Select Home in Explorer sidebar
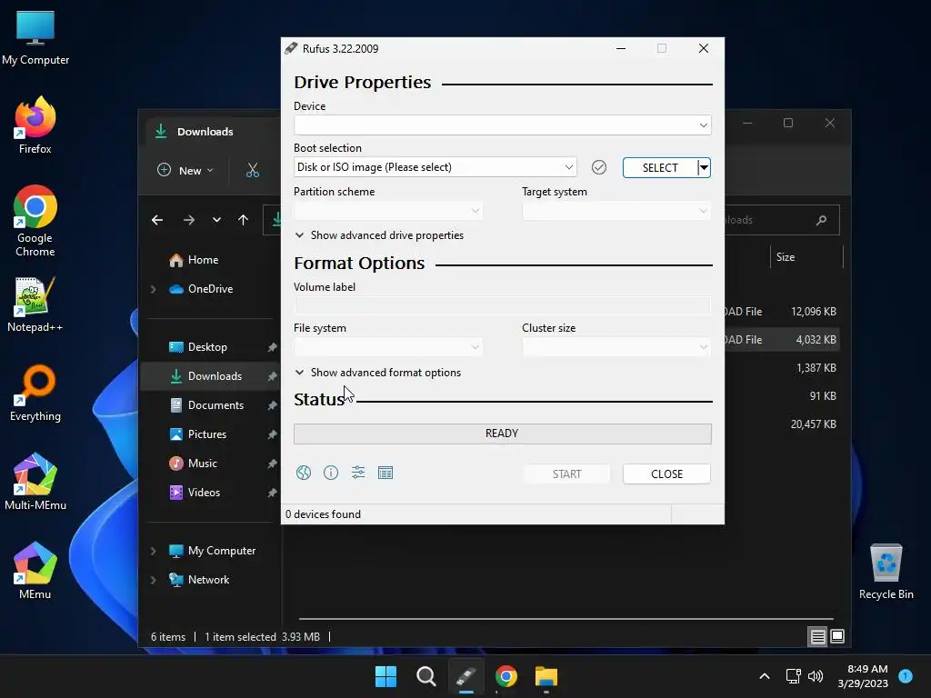 point(203,260)
